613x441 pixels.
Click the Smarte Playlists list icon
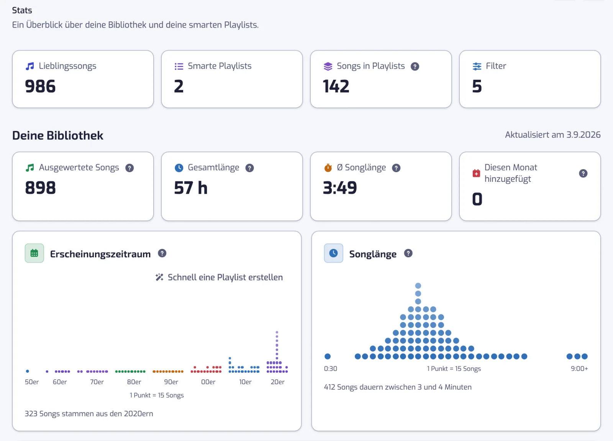click(x=179, y=66)
